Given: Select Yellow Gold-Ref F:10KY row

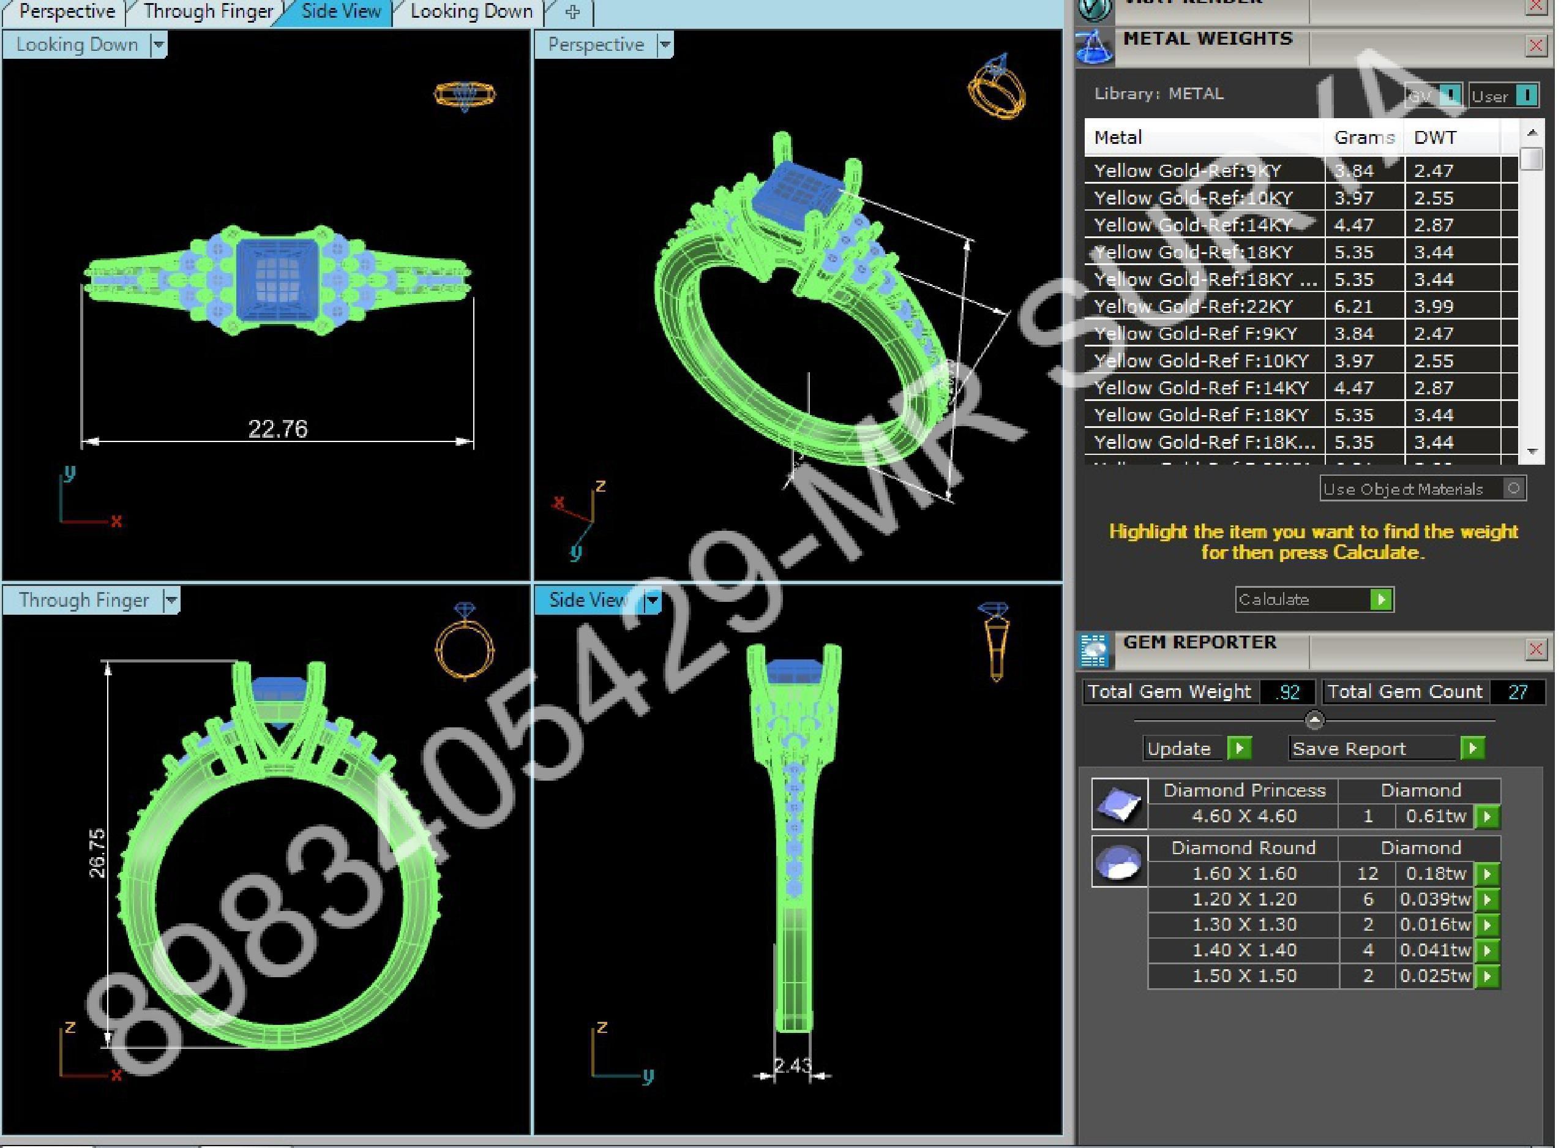Looking at the screenshot, I should (x=1300, y=361).
